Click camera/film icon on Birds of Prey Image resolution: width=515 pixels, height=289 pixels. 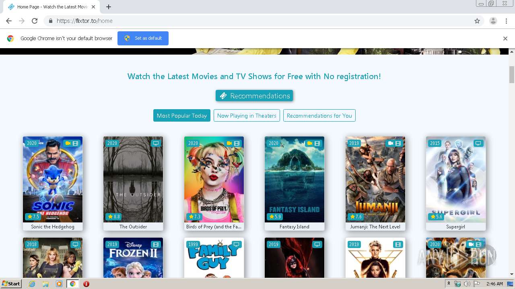[233, 143]
